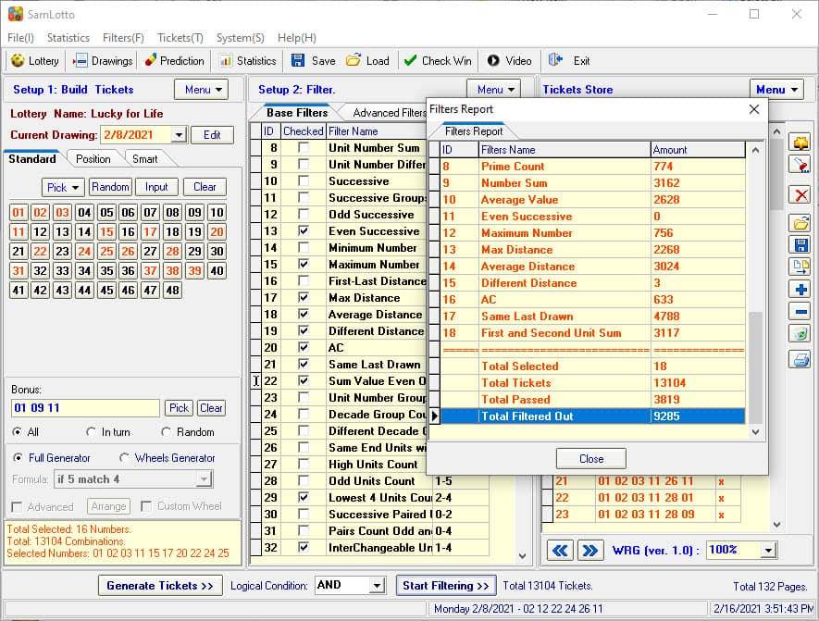Click the Check Win green checkmark
This screenshot has height=621, width=819.
point(411,60)
